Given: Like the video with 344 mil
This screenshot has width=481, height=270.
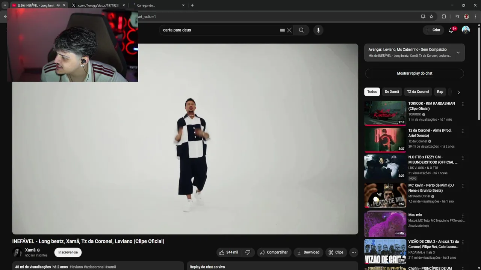Looking at the screenshot, I should [x=228, y=252].
